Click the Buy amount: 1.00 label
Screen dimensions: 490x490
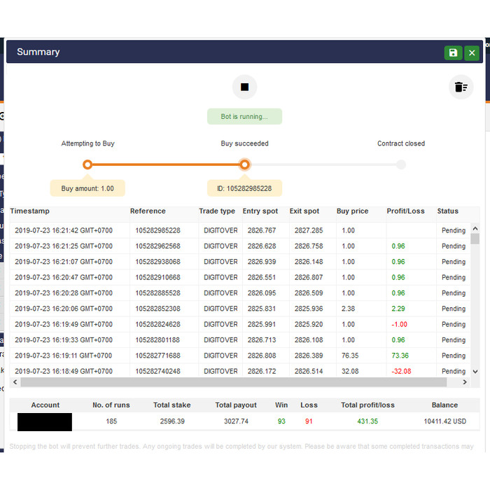pyautogui.click(x=87, y=188)
